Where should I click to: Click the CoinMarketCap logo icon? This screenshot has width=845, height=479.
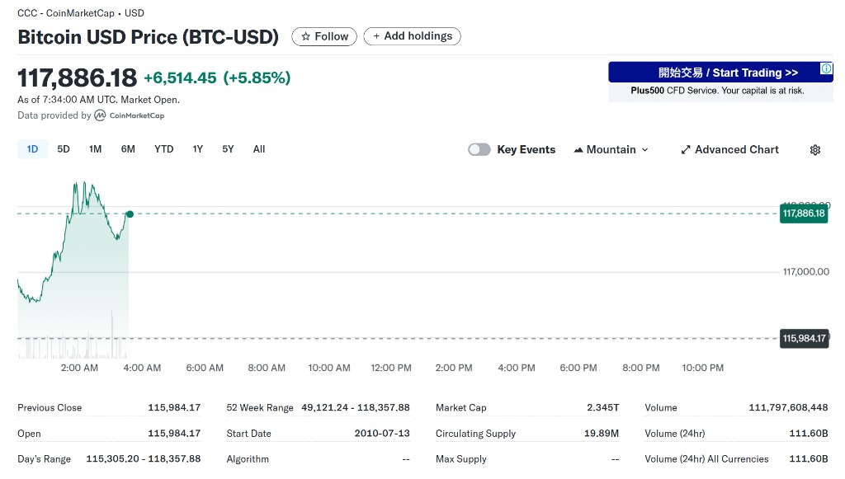(x=100, y=115)
